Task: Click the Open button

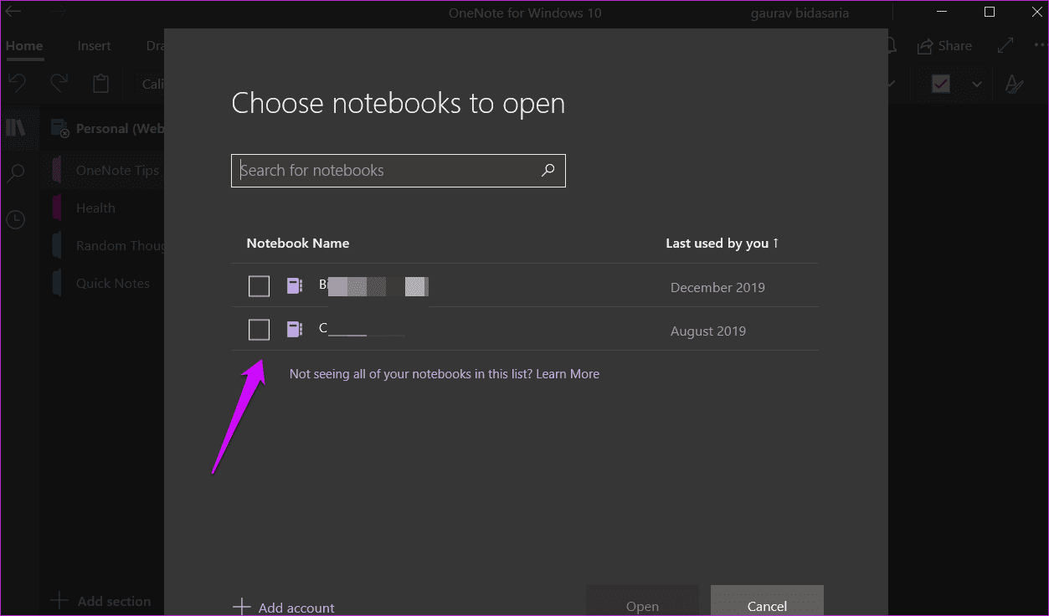Action: [642, 602]
